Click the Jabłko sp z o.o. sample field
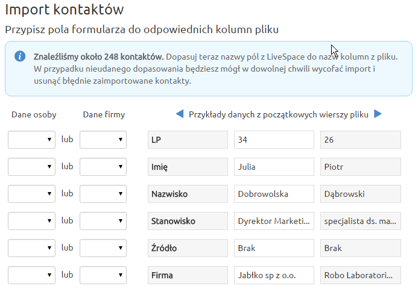Image resolution: width=418 pixels, height=289 pixels. [274, 275]
